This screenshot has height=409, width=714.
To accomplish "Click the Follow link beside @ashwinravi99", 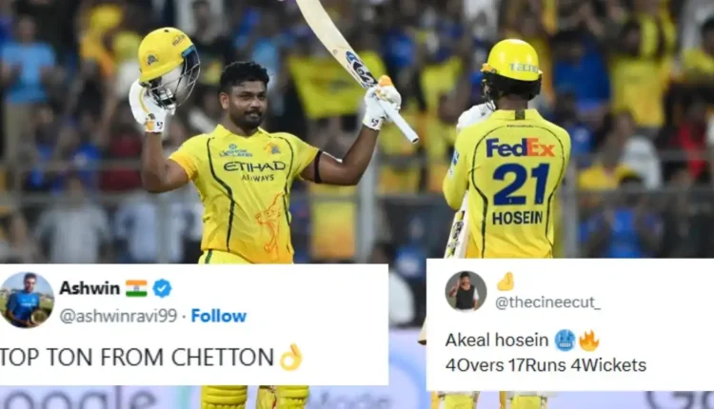I will [x=219, y=316].
